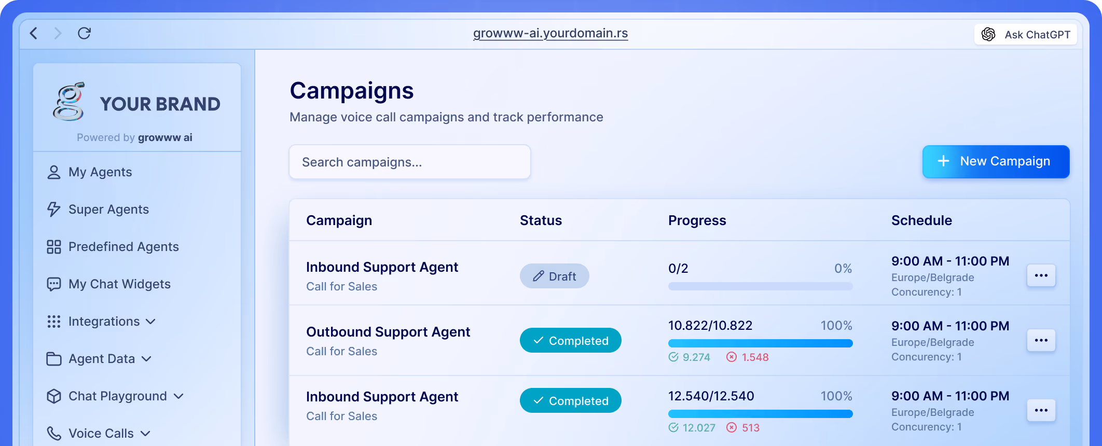Open options menu for Draft campaign
This screenshot has height=446, width=1102.
coord(1041,275)
